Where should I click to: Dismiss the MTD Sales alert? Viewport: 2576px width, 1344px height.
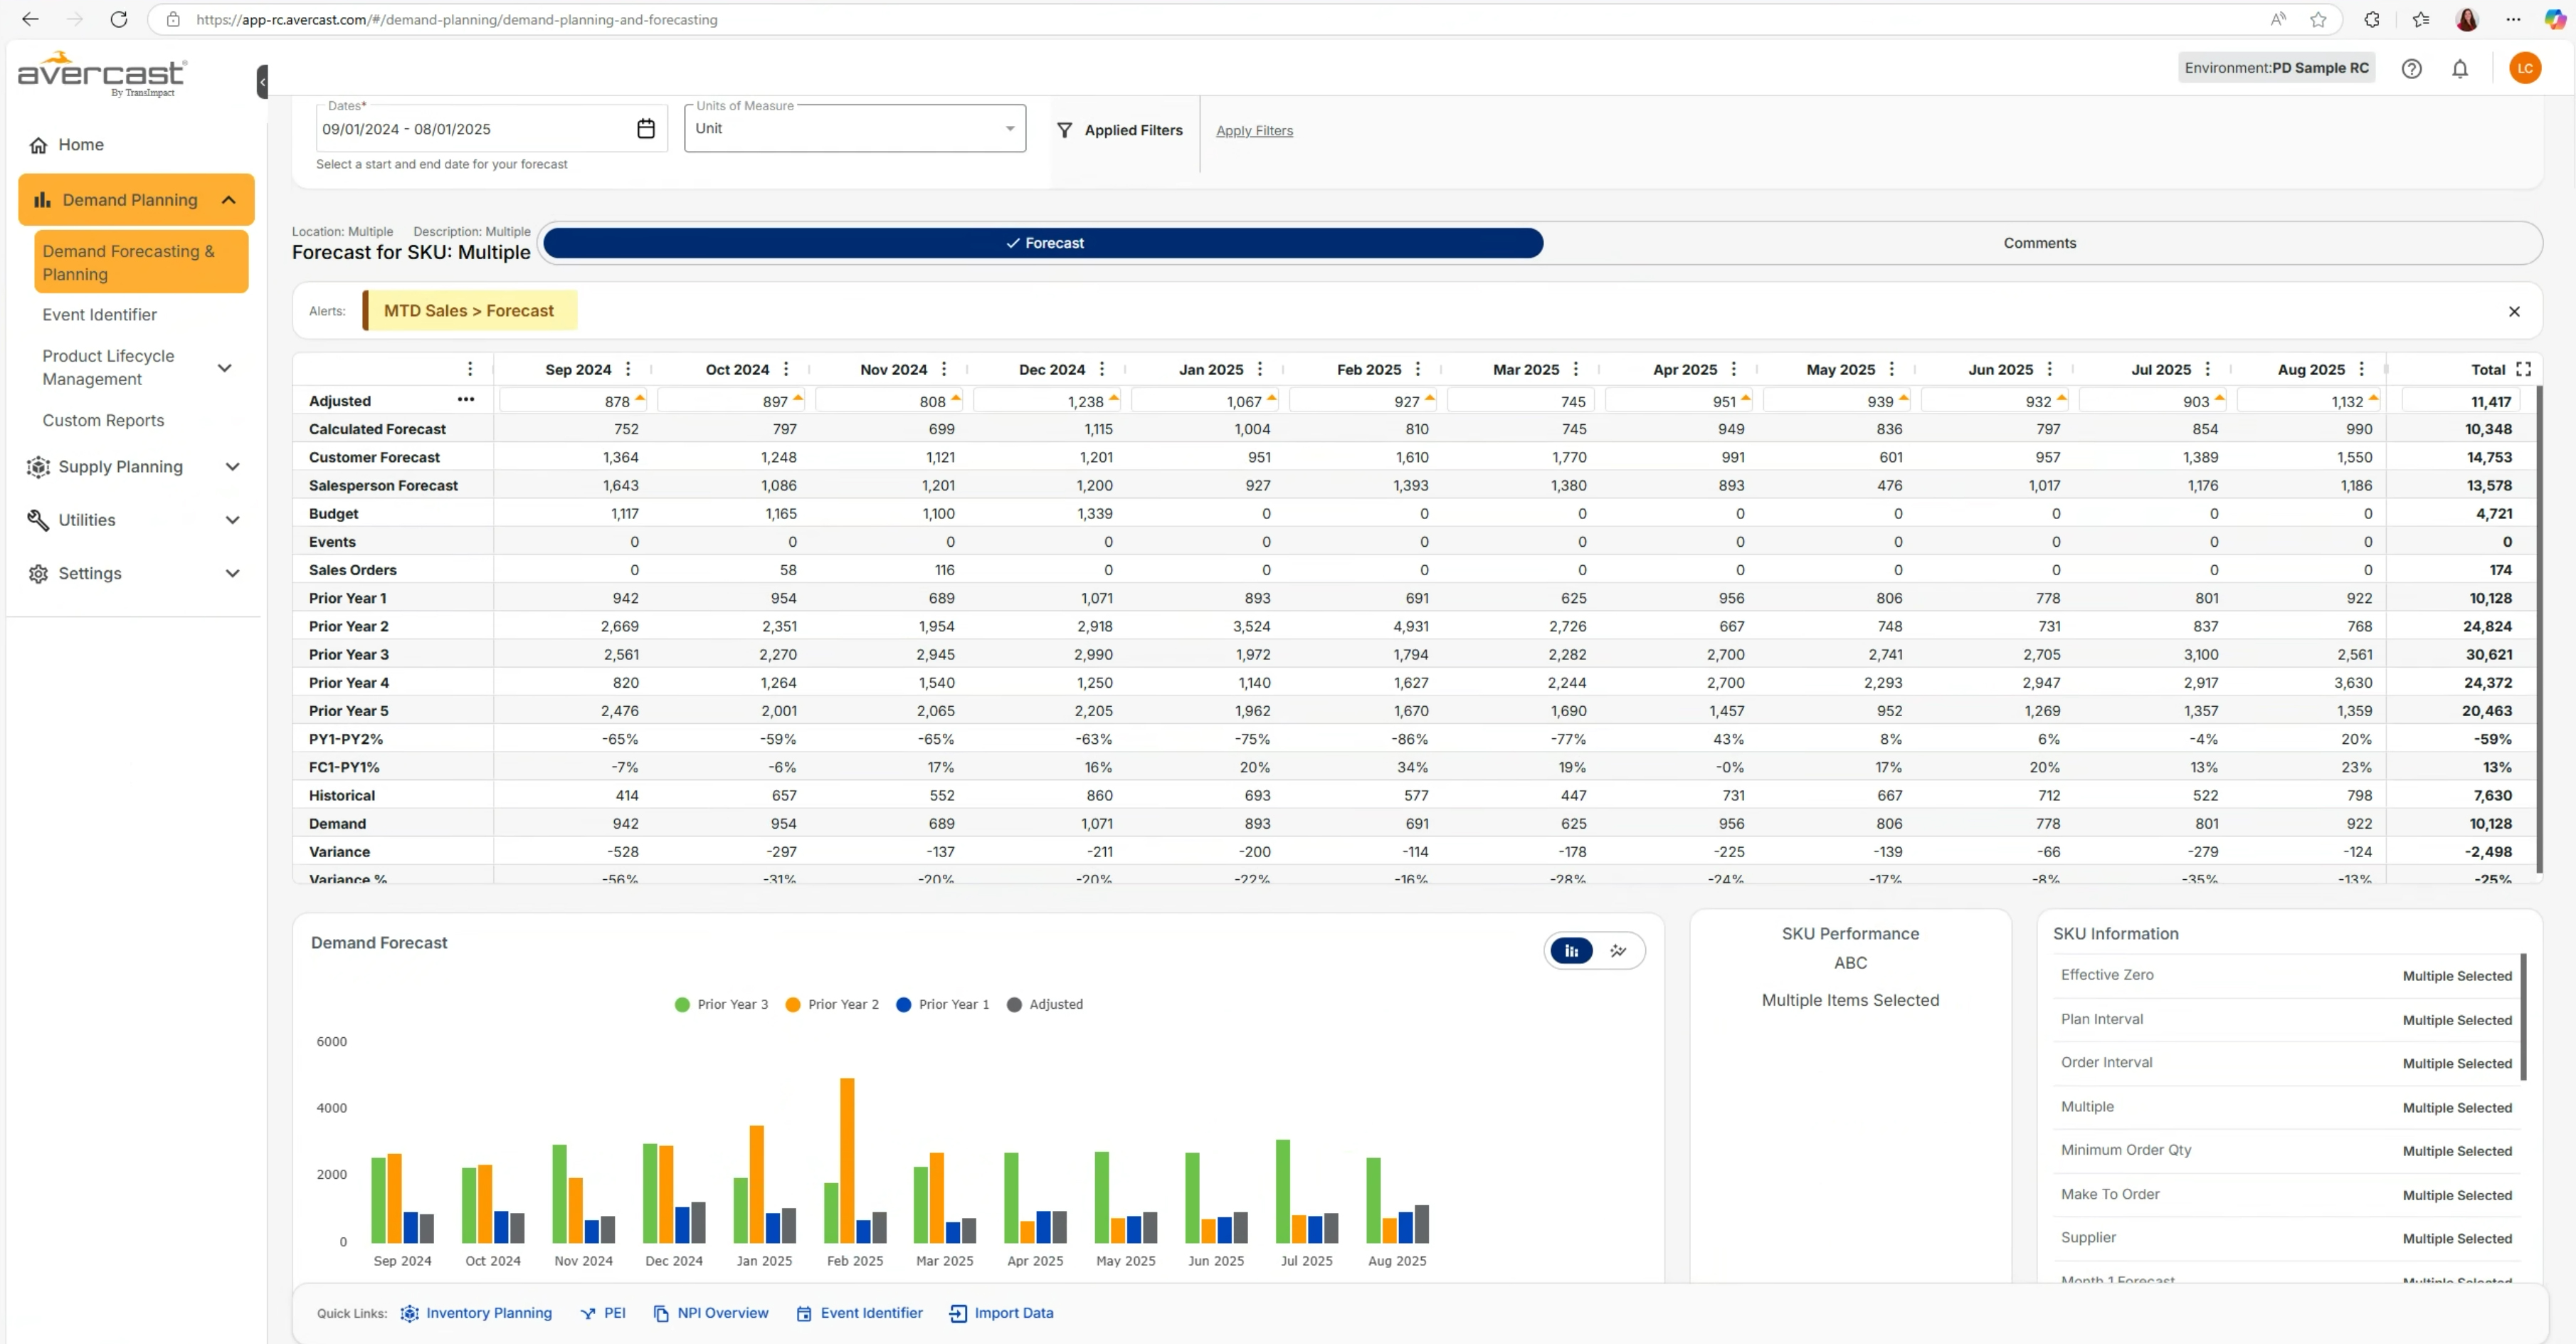point(2515,311)
